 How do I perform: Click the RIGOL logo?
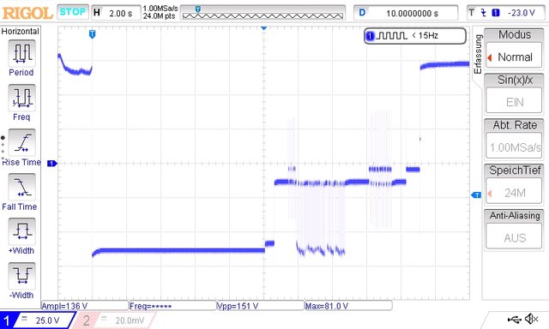(x=27, y=14)
